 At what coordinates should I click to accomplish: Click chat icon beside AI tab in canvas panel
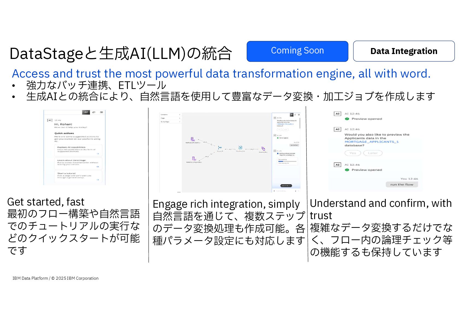pos(295,115)
